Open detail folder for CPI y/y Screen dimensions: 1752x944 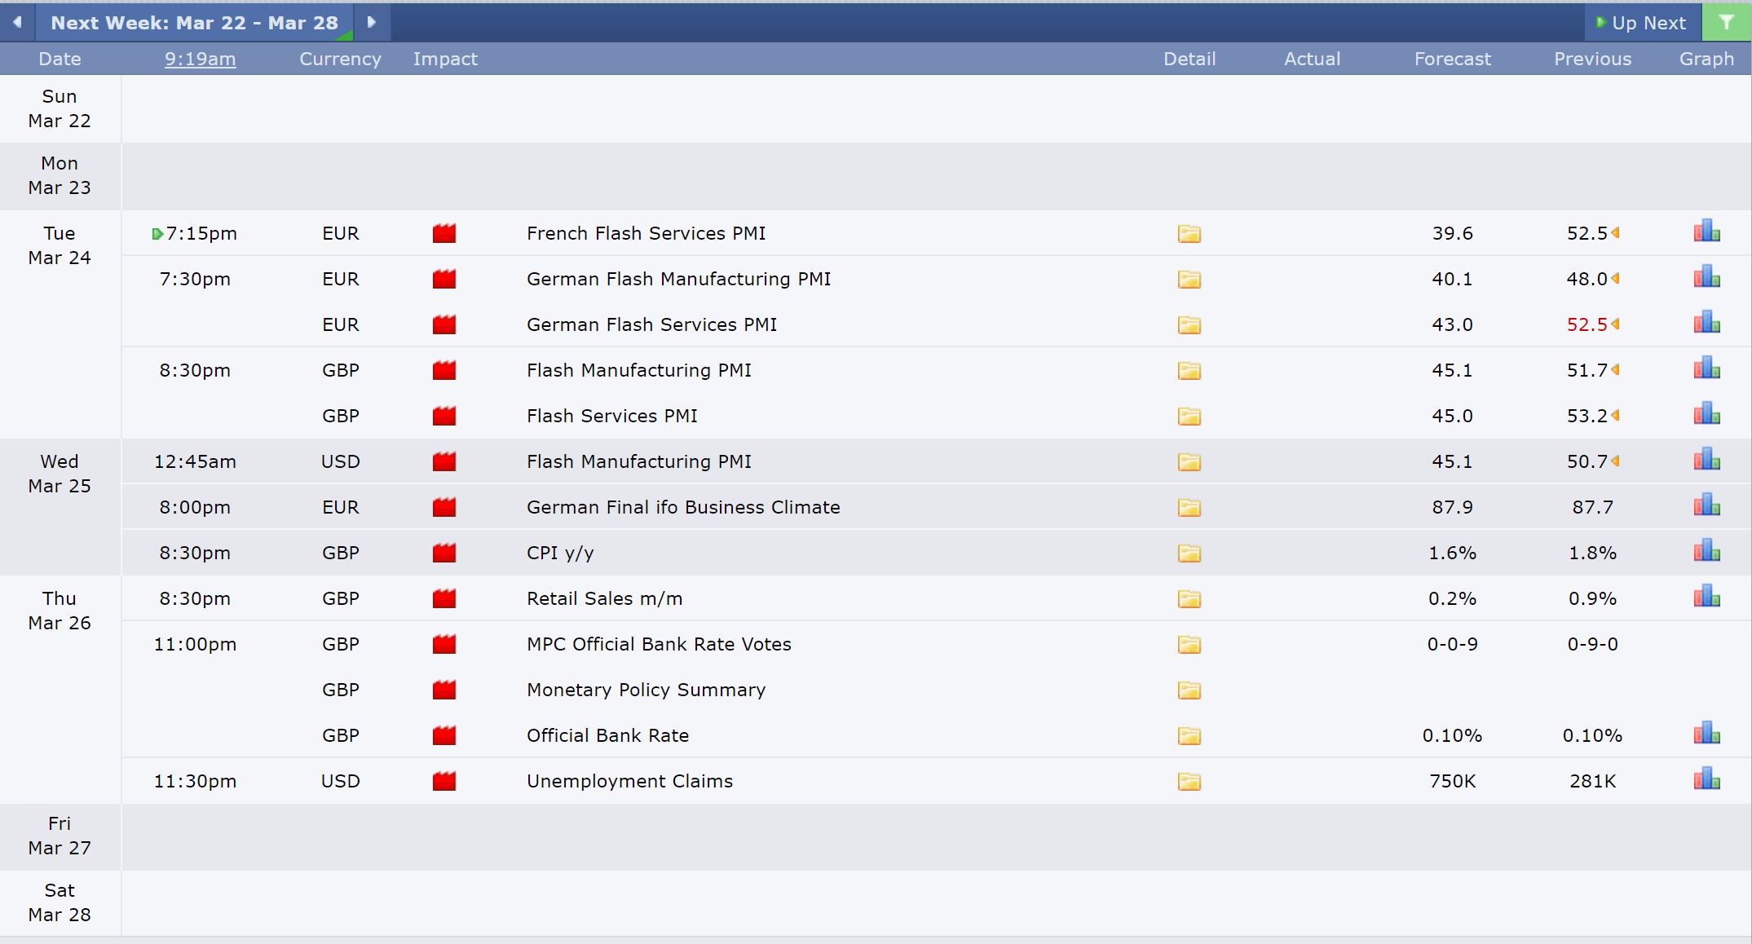(x=1189, y=554)
